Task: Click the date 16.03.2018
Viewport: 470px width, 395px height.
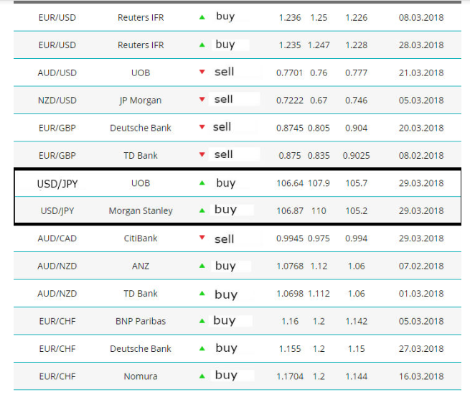Action: 421,376
